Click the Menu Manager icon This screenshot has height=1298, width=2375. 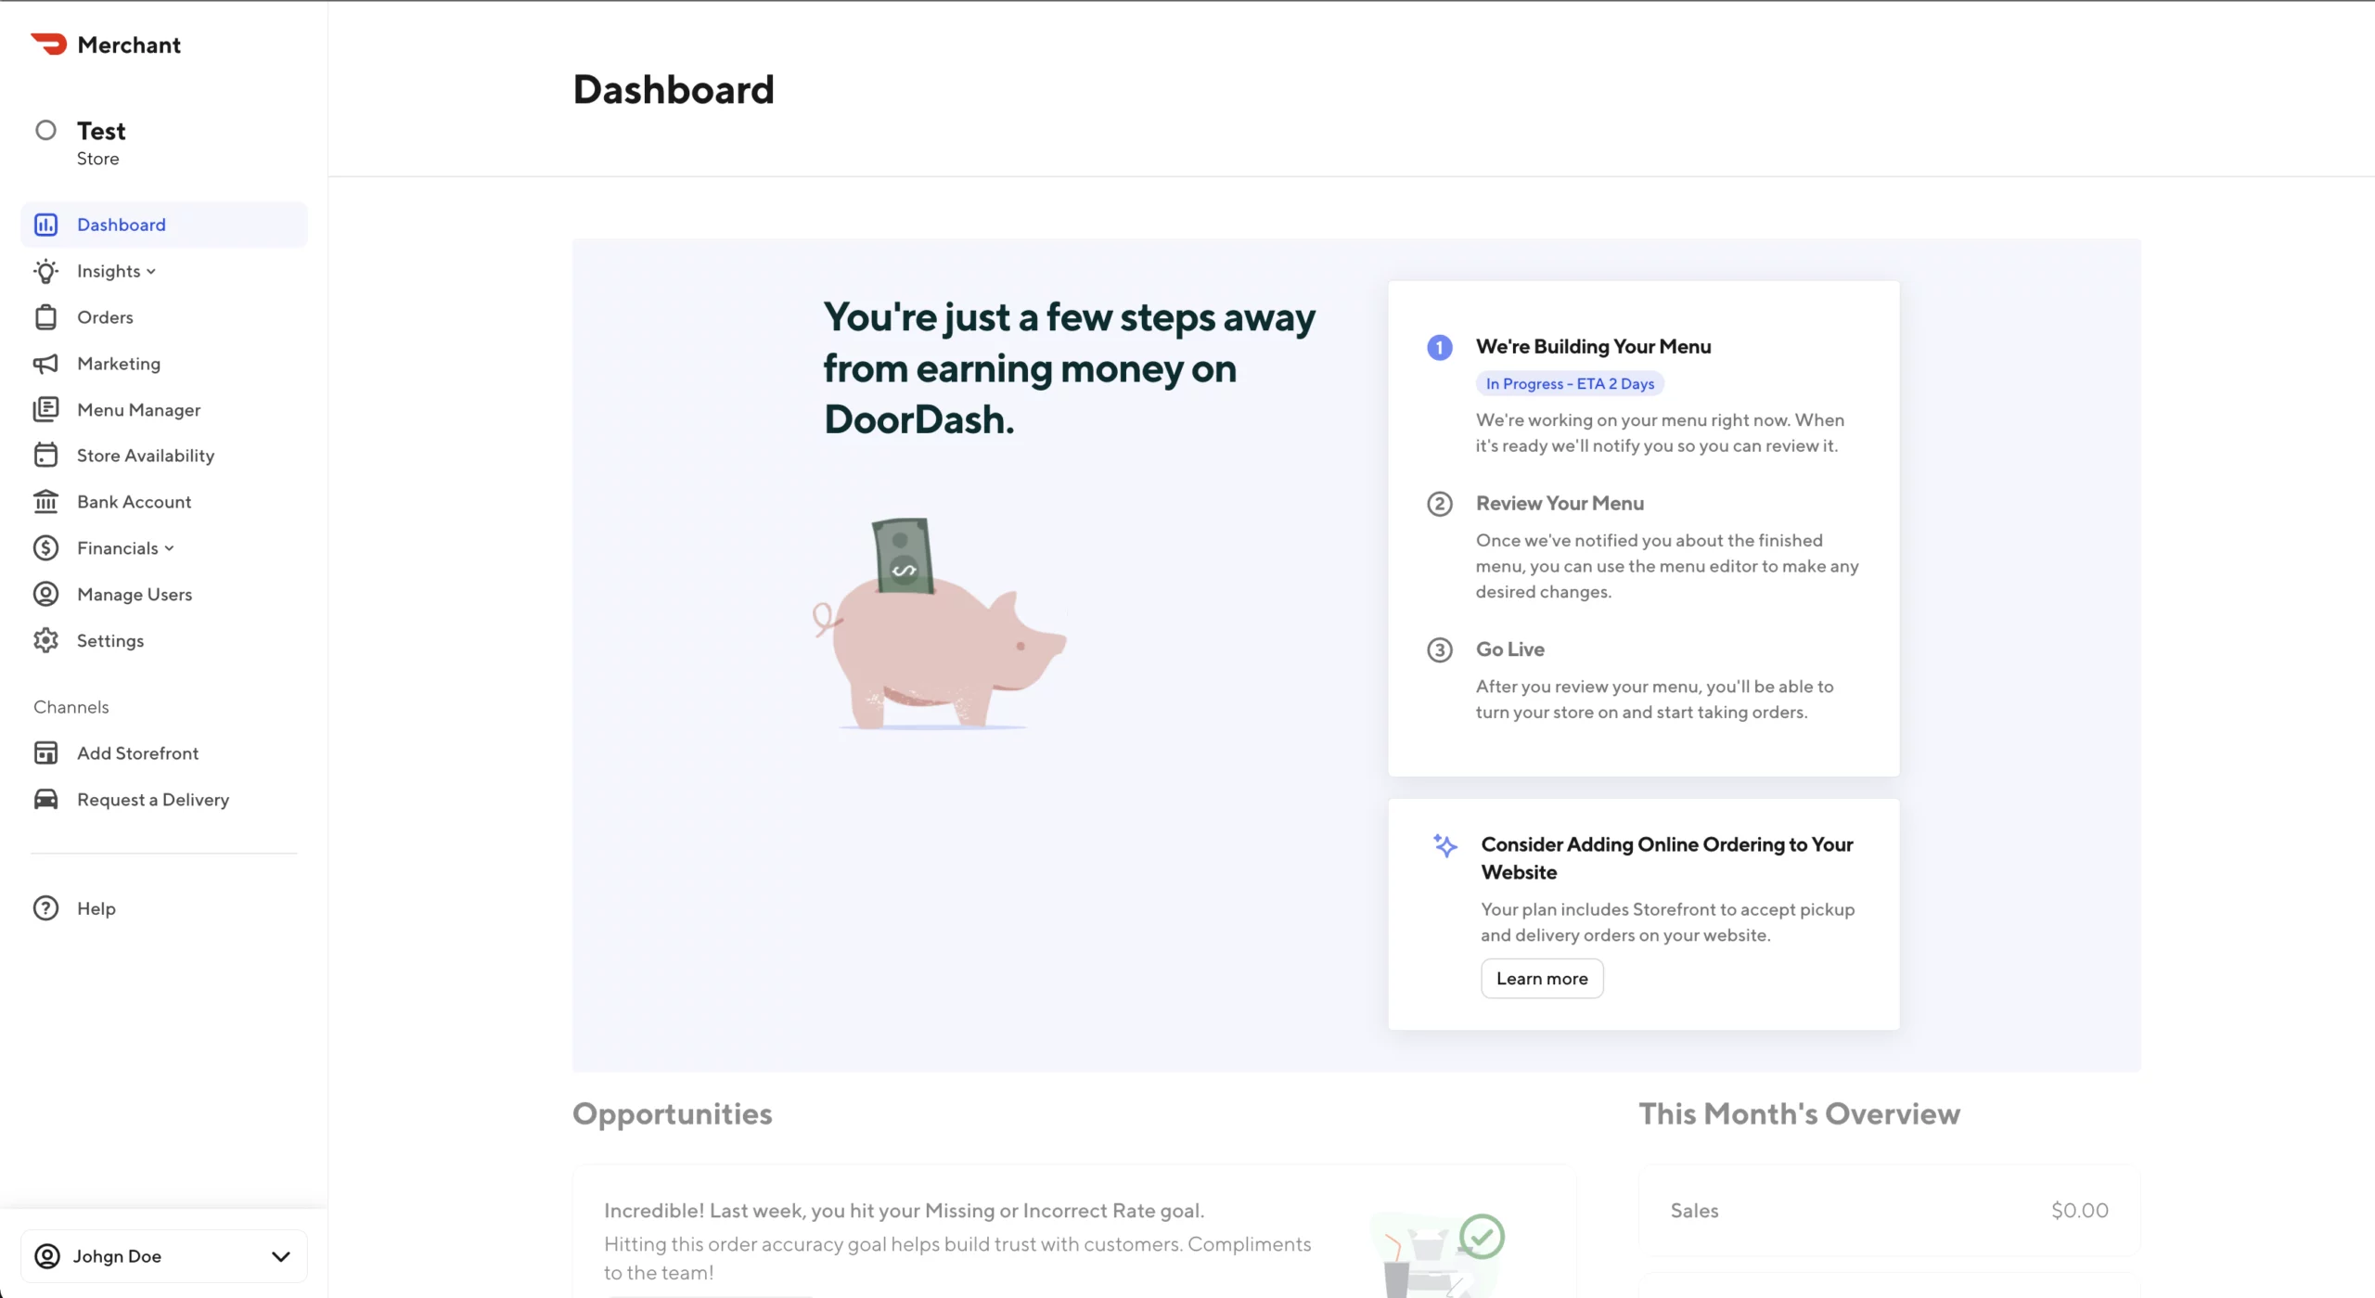(x=45, y=409)
